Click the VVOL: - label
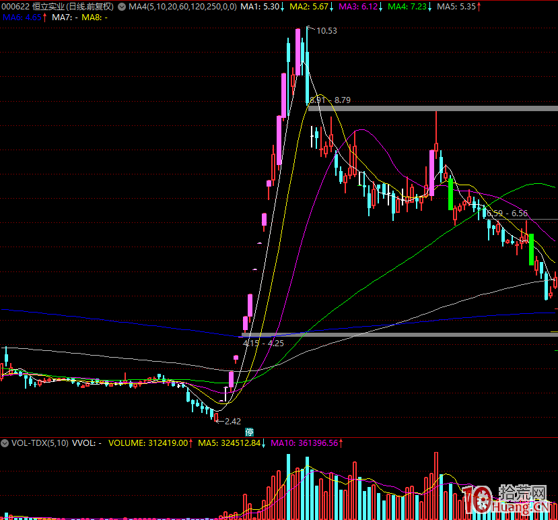The height and width of the screenshot is (520, 558). point(87,443)
